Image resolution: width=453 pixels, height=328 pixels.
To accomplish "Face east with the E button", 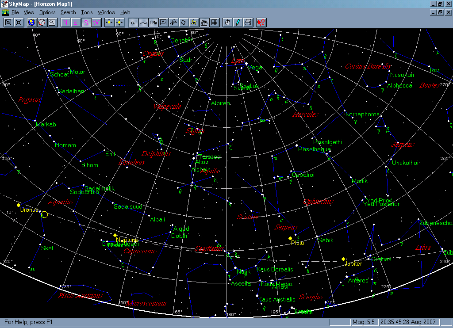I will [76, 23].
